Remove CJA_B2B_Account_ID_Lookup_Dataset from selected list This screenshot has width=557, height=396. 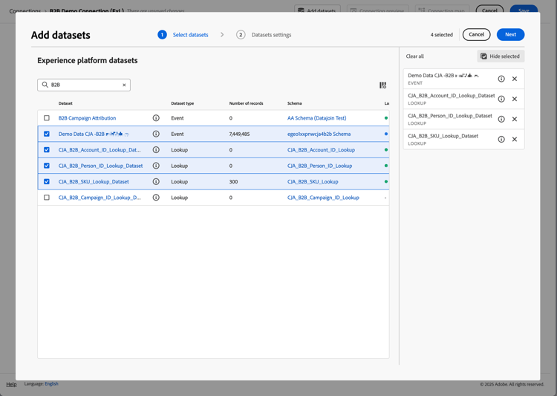[x=515, y=99]
